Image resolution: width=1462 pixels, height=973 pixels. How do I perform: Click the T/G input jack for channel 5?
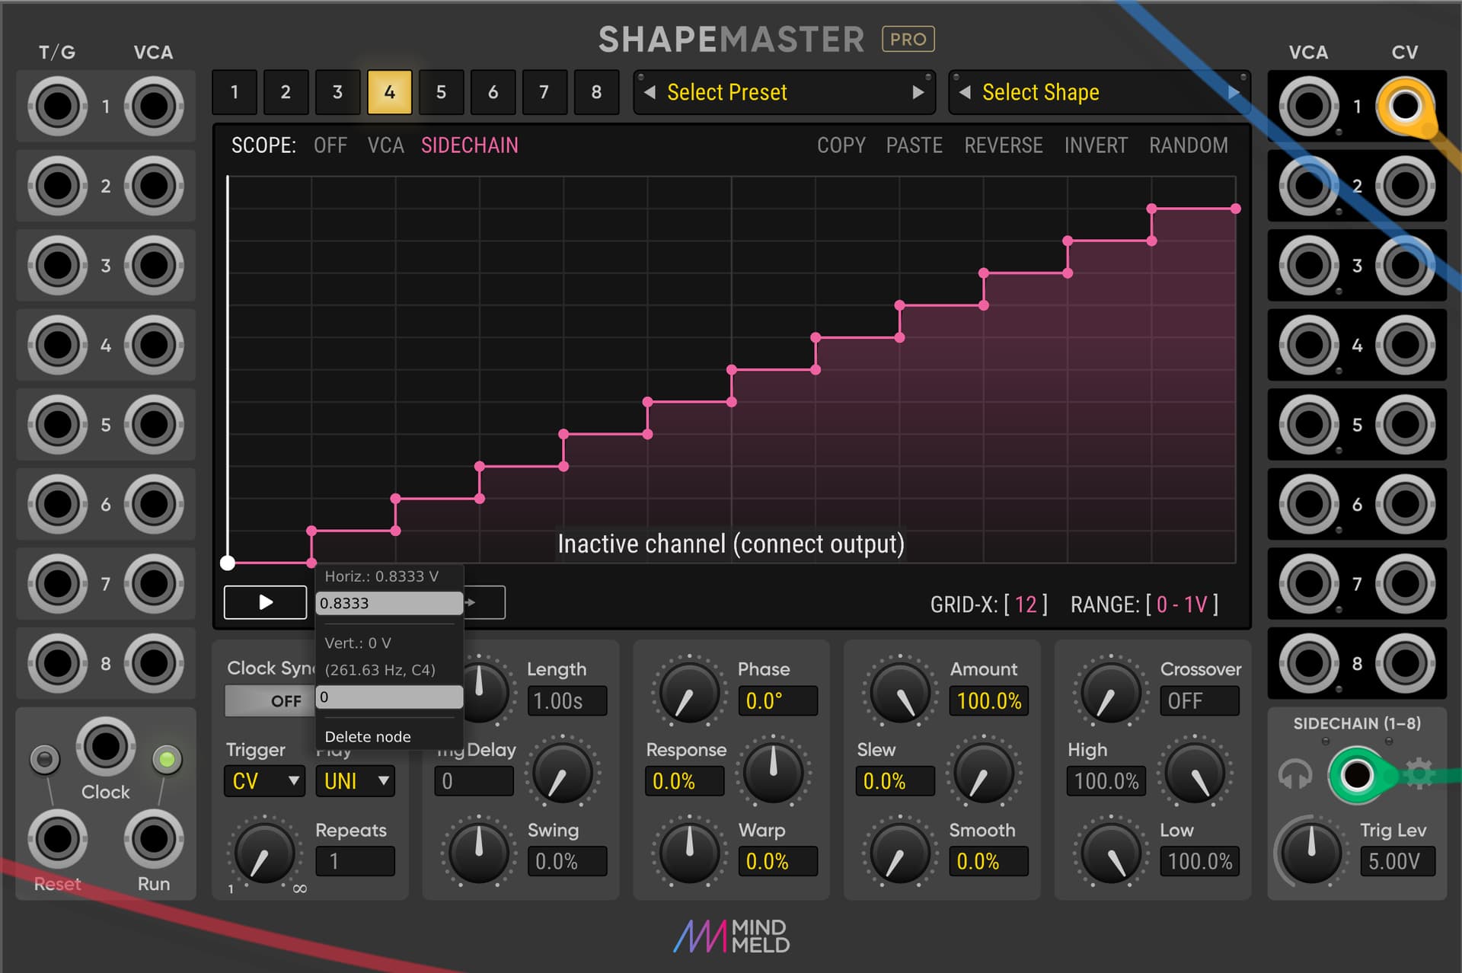[57, 425]
